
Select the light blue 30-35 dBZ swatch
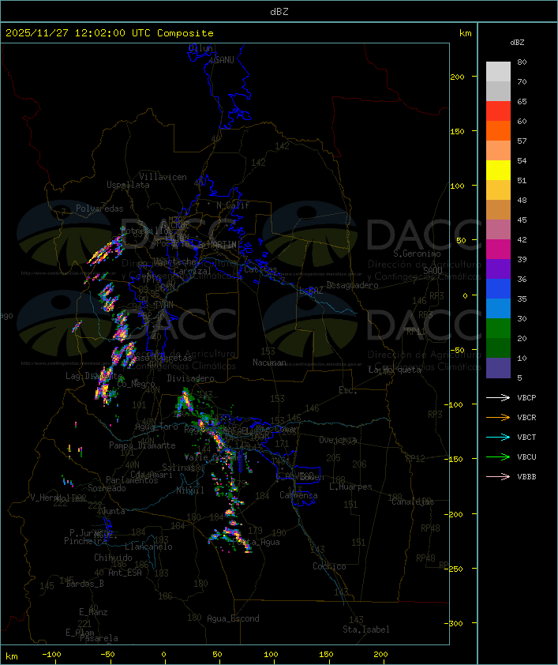coord(498,308)
